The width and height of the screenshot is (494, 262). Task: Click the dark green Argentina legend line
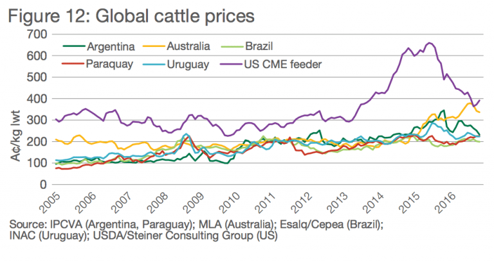[74, 46]
